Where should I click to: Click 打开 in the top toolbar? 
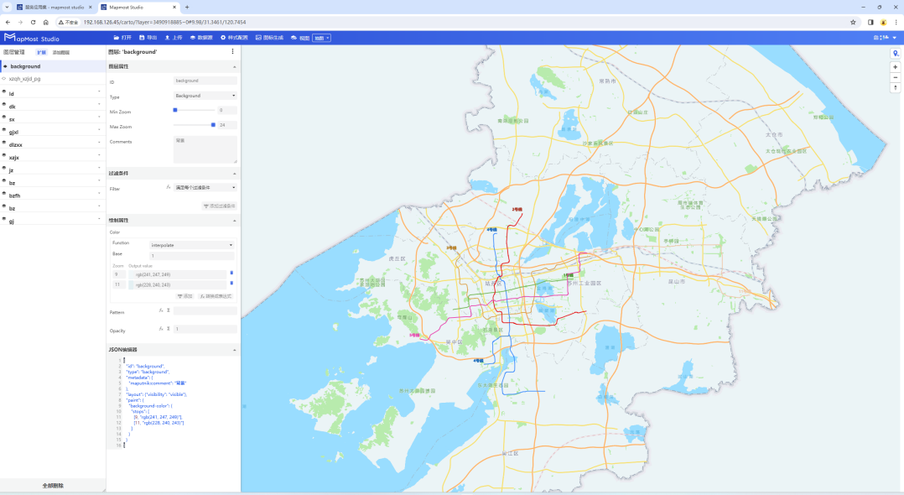tap(122, 38)
